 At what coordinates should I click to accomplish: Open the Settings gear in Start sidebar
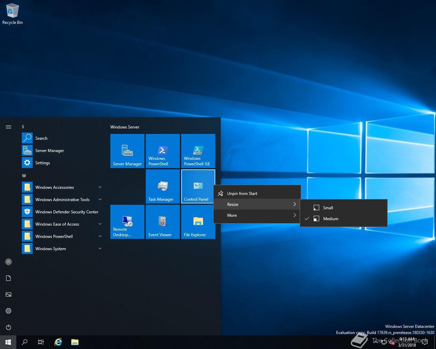9,311
